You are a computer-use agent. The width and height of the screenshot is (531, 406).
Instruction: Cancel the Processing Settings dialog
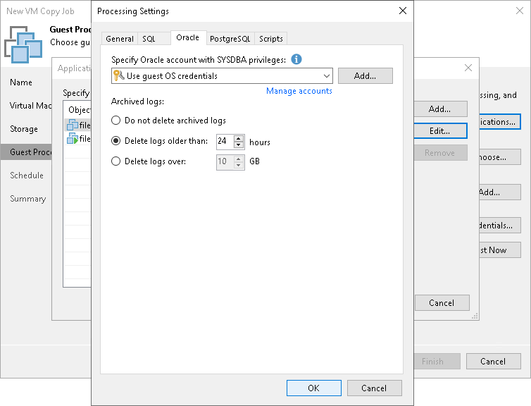(x=374, y=388)
